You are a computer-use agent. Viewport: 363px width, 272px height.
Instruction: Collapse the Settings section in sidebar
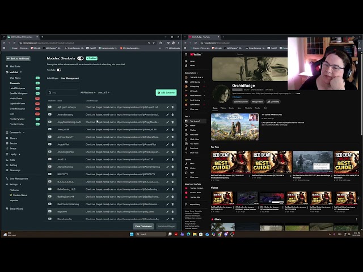tap(20, 184)
